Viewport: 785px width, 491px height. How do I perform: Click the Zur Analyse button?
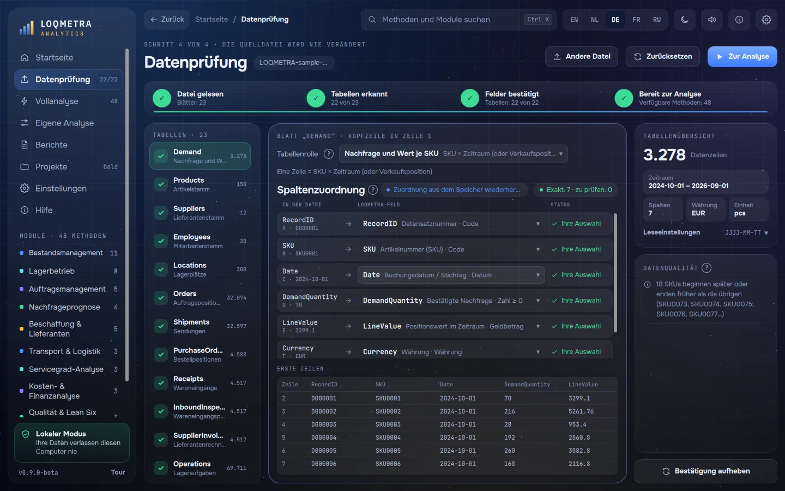[742, 57]
